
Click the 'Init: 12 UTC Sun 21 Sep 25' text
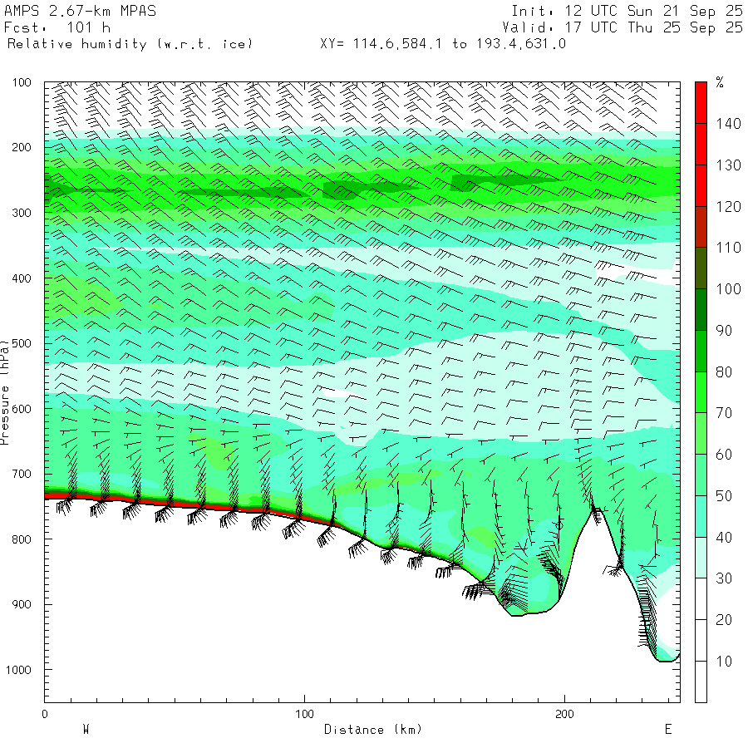click(x=627, y=11)
